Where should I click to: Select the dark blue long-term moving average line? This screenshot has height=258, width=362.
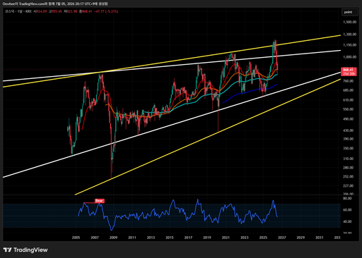pos(250,91)
